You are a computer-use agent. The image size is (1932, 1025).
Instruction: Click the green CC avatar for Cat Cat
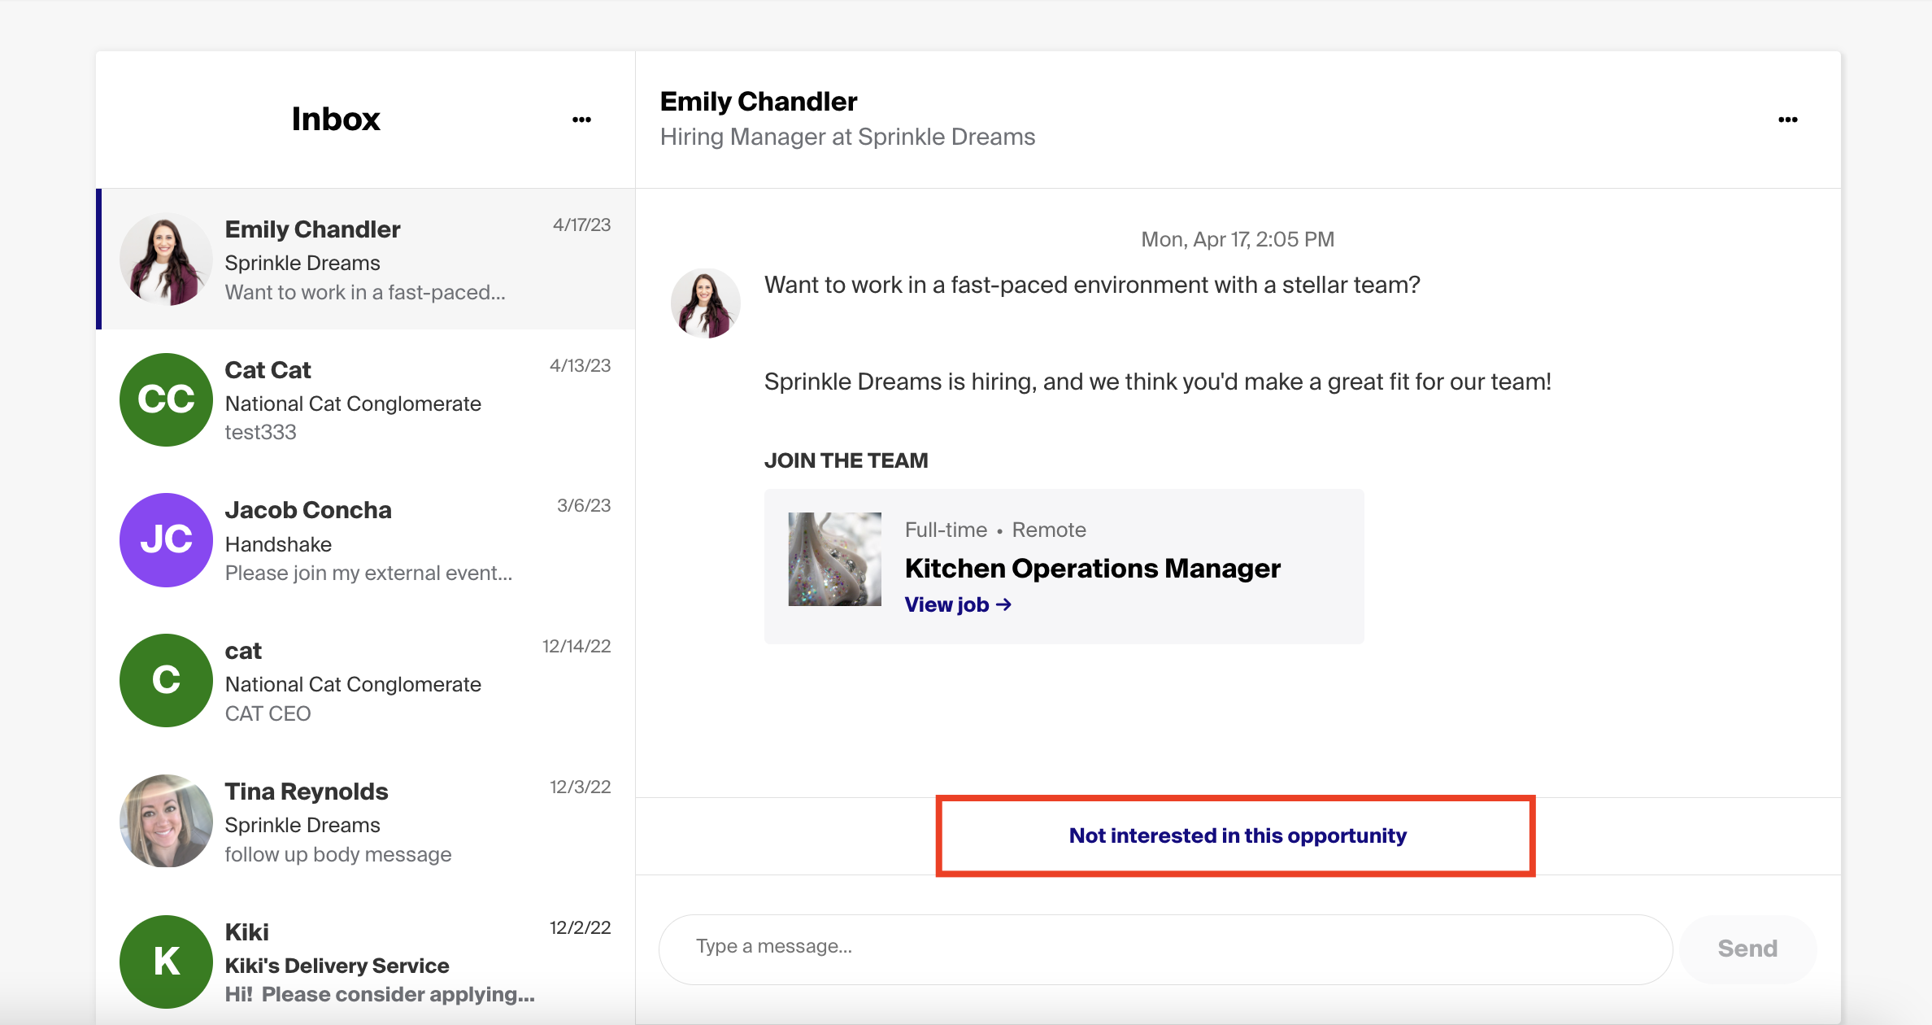(x=166, y=399)
